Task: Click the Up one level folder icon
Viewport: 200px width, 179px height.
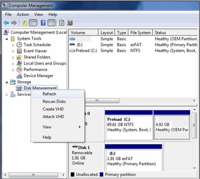Action: pos(25,23)
